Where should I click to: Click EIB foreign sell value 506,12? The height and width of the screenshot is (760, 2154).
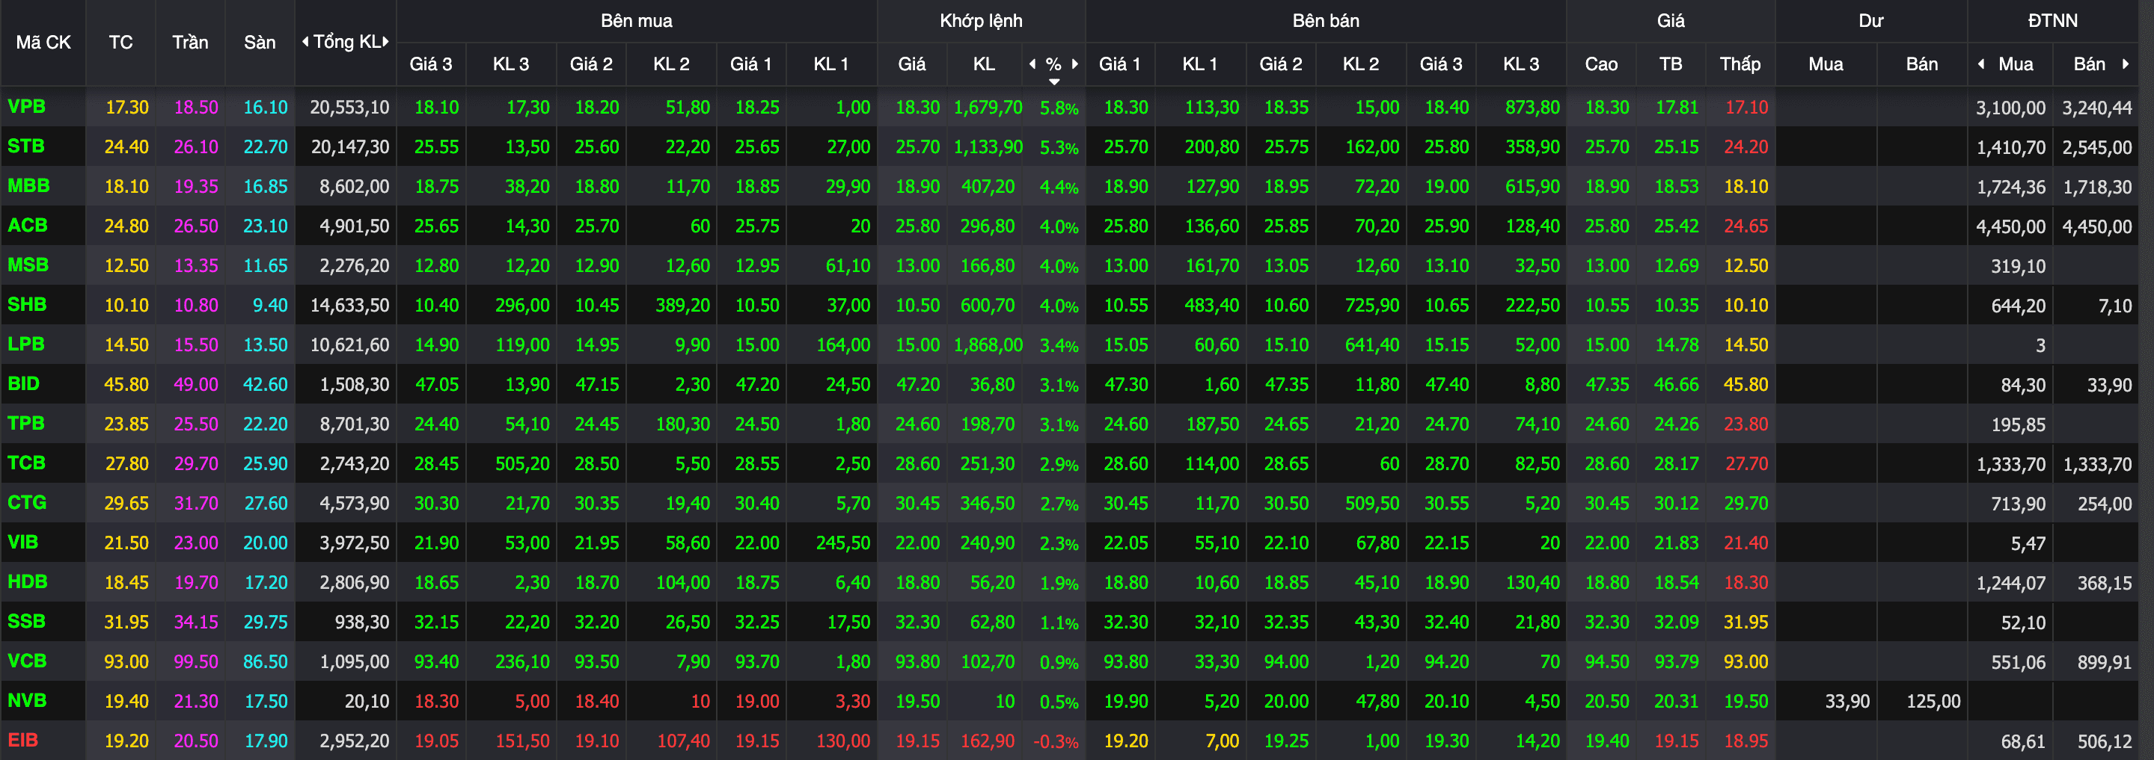2105,741
